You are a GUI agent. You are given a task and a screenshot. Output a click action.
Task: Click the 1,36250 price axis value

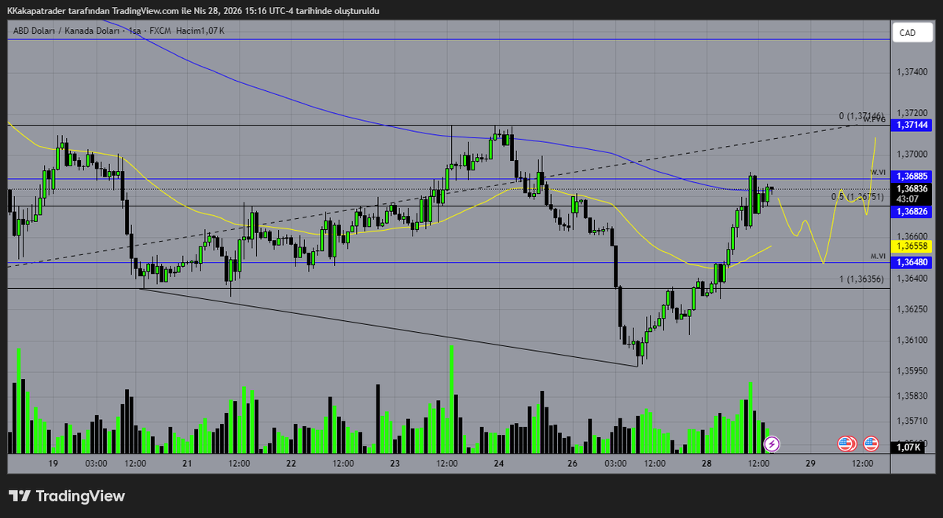click(x=912, y=309)
